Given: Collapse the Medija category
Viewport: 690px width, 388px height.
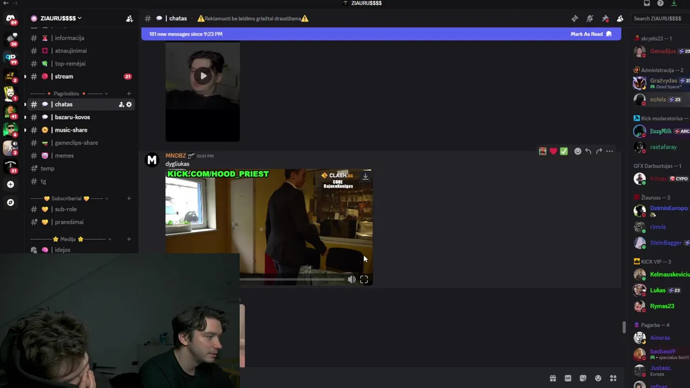Looking at the screenshot, I should pos(71,239).
